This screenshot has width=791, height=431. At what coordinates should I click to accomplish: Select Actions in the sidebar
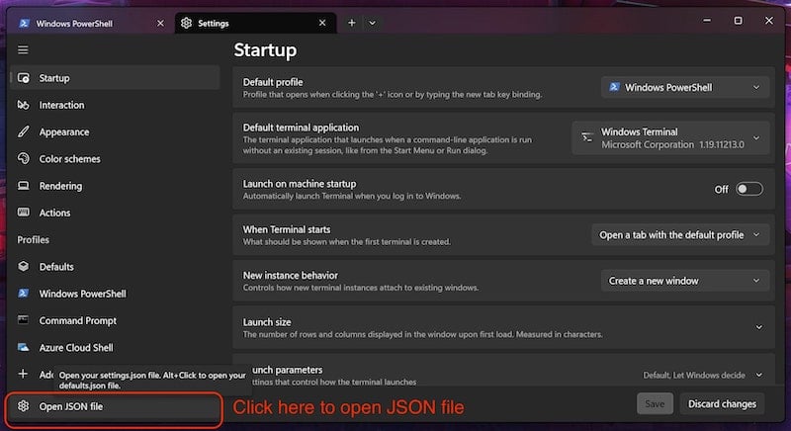[115, 213]
